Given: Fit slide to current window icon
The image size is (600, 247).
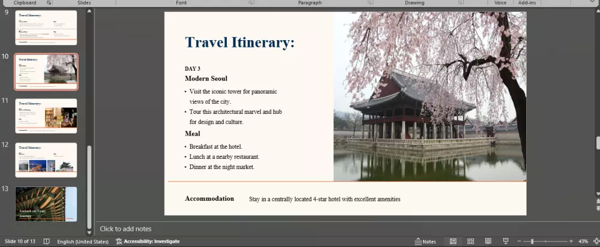Looking at the screenshot, I should pos(596,241).
